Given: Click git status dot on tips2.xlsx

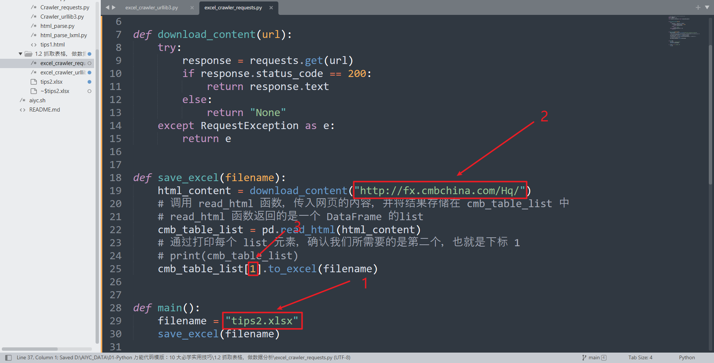Looking at the screenshot, I should click(x=89, y=82).
